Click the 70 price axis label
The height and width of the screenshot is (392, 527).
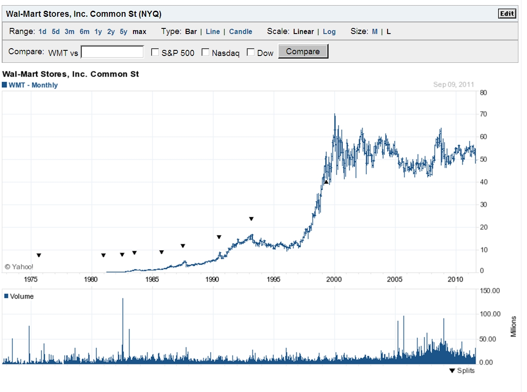click(x=484, y=114)
